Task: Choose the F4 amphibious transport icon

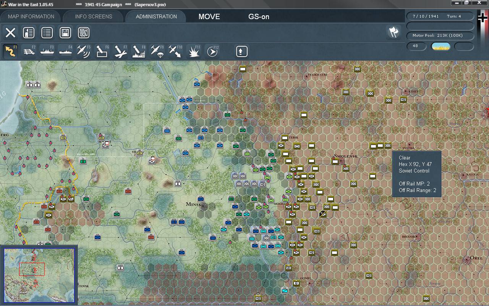Action: point(65,51)
